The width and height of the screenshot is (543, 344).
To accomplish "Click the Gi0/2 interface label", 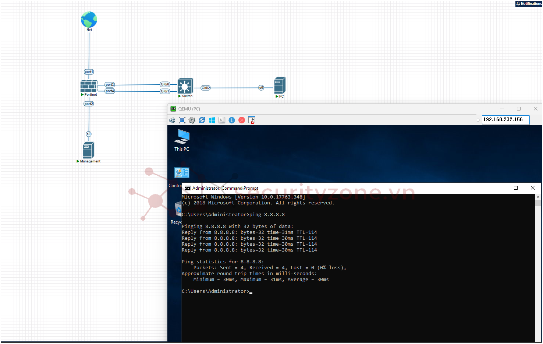I will [x=206, y=88].
